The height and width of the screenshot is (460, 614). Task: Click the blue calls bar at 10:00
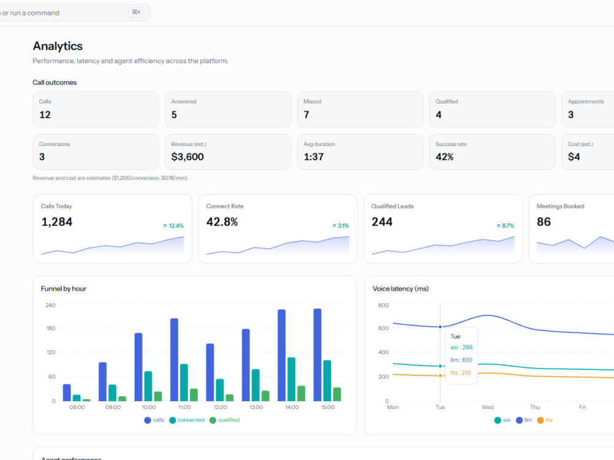tap(138, 367)
